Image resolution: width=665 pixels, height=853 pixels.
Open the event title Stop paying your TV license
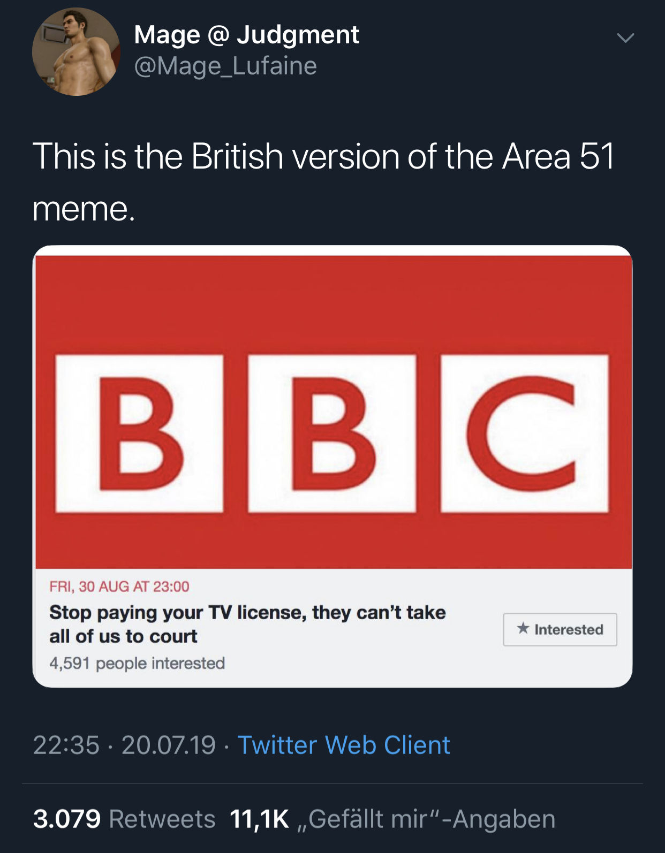[247, 624]
